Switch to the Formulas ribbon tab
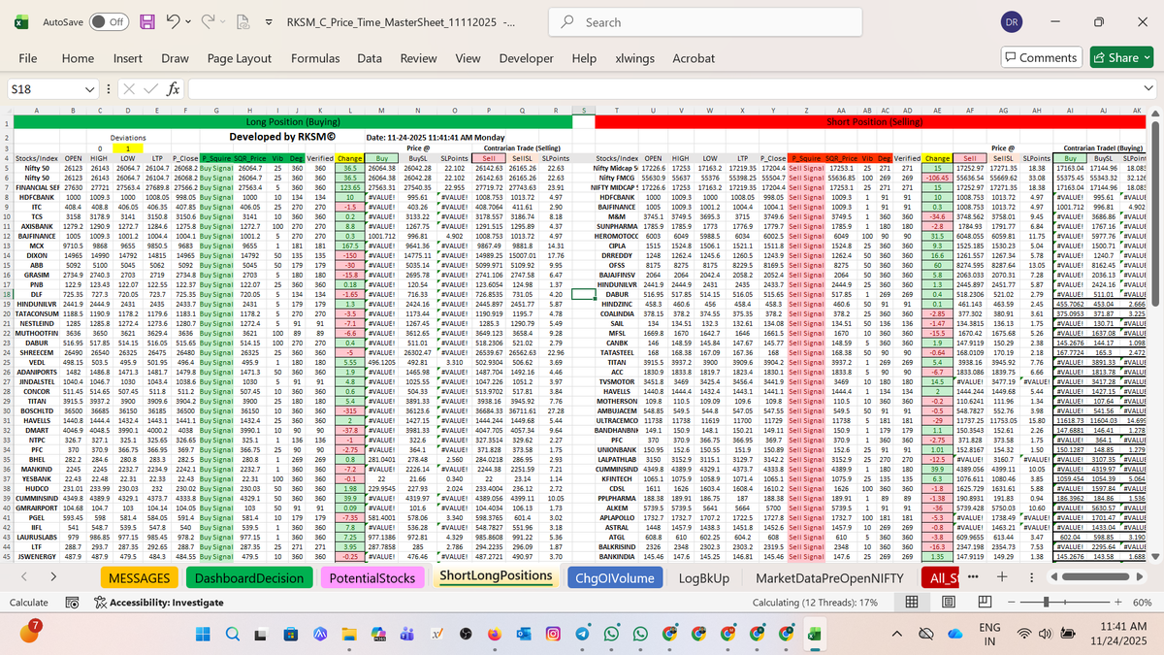This screenshot has width=1164, height=655. pos(315,58)
